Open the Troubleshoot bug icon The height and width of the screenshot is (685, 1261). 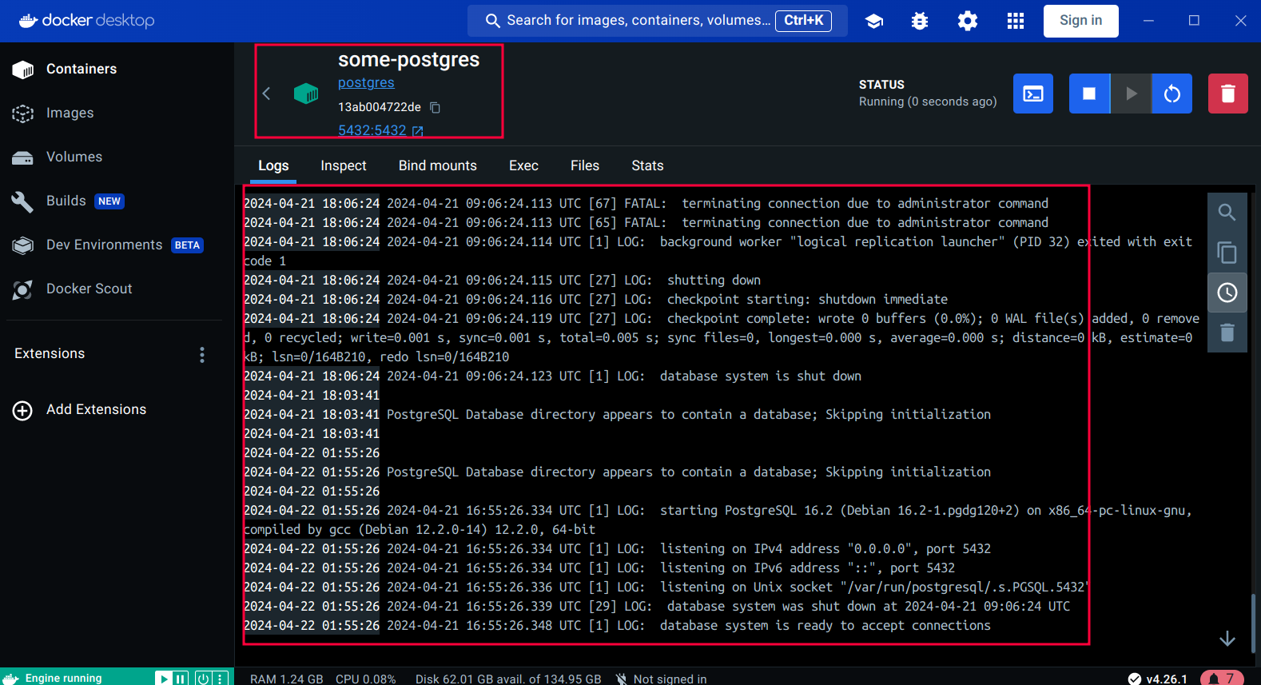tap(920, 21)
